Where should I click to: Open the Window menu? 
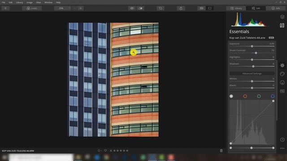48,2
